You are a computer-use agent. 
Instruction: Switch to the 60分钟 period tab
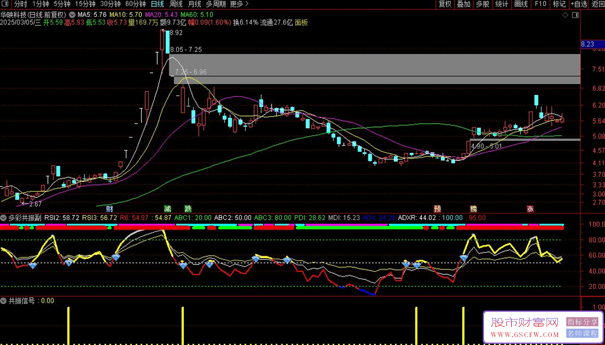tap(136, 4)
